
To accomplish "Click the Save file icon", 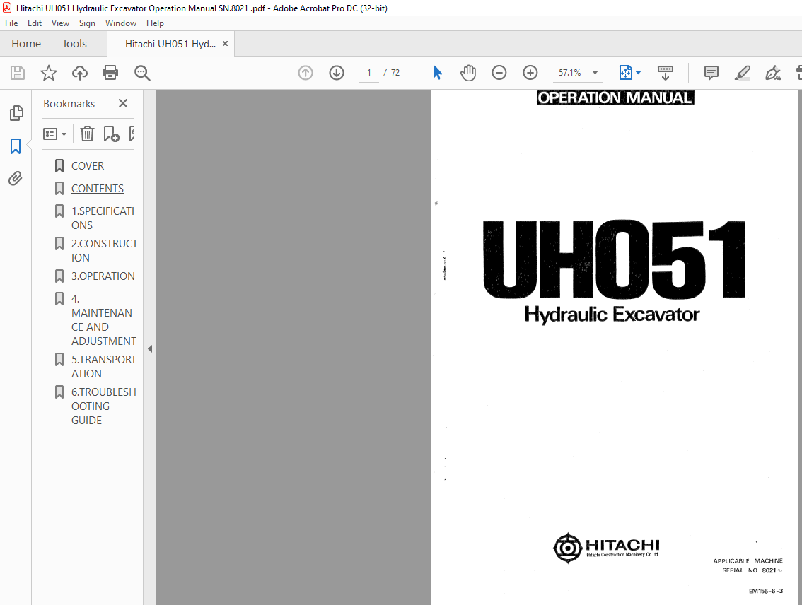I will [18, 73].
